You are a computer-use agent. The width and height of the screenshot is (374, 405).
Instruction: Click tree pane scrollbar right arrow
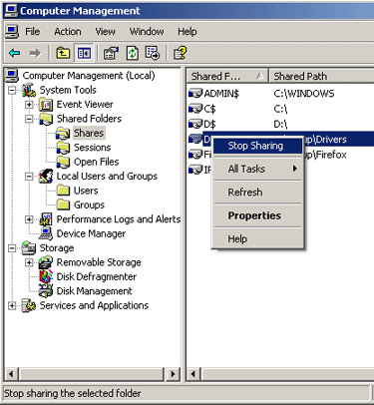pyautogui.click(x=173, y=374)
